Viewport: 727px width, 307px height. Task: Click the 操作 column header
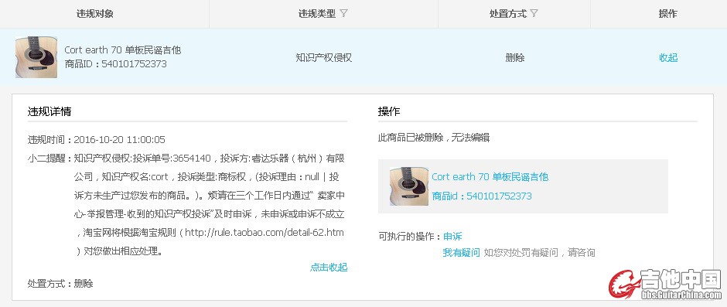click(x=668, y=13)
